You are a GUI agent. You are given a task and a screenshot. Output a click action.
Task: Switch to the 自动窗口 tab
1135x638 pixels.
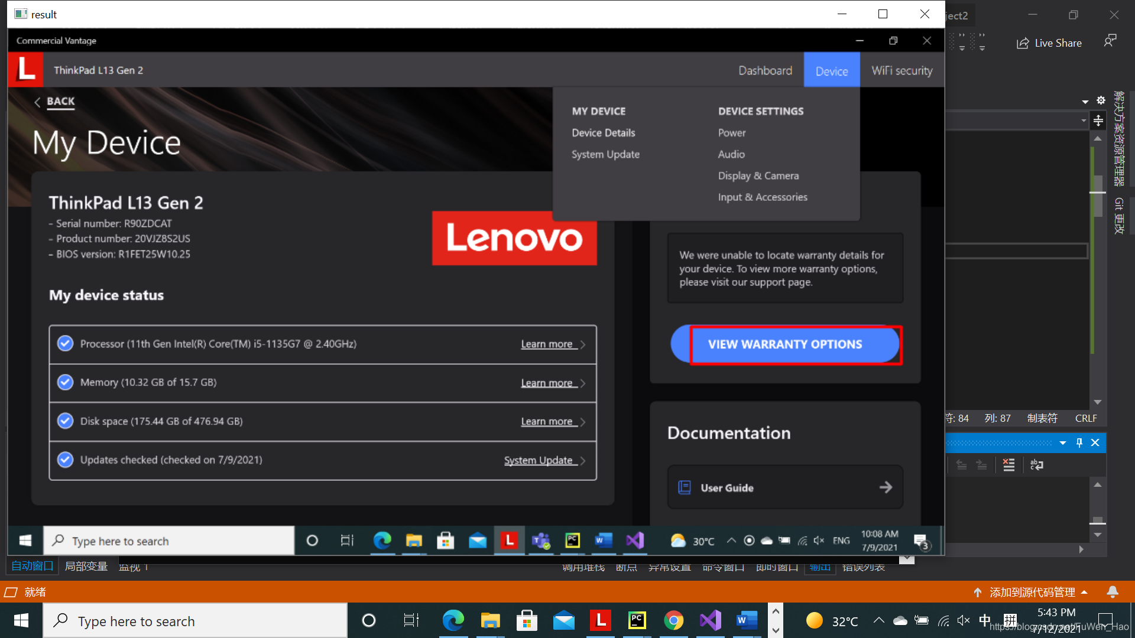point(33,566)
